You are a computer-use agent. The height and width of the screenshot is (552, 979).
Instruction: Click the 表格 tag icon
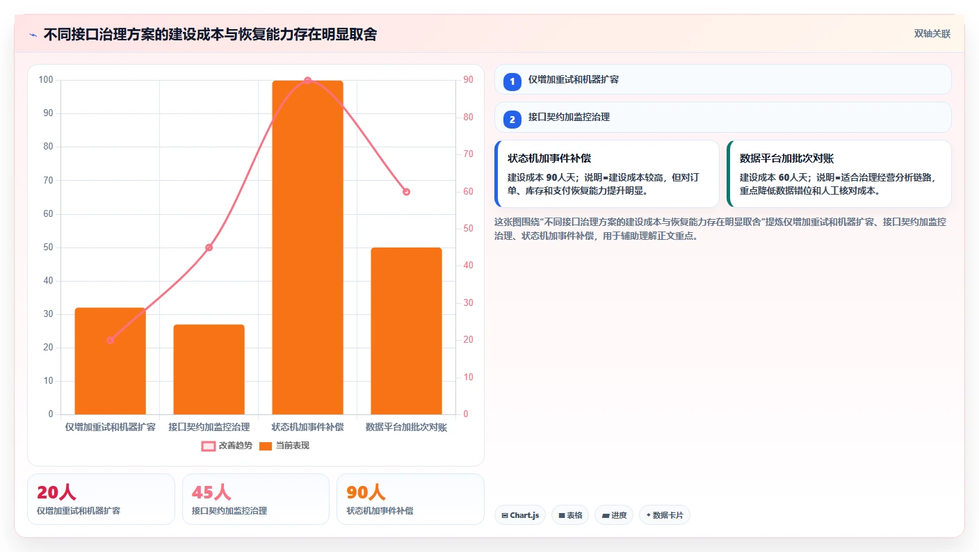[x=562, y=516]
